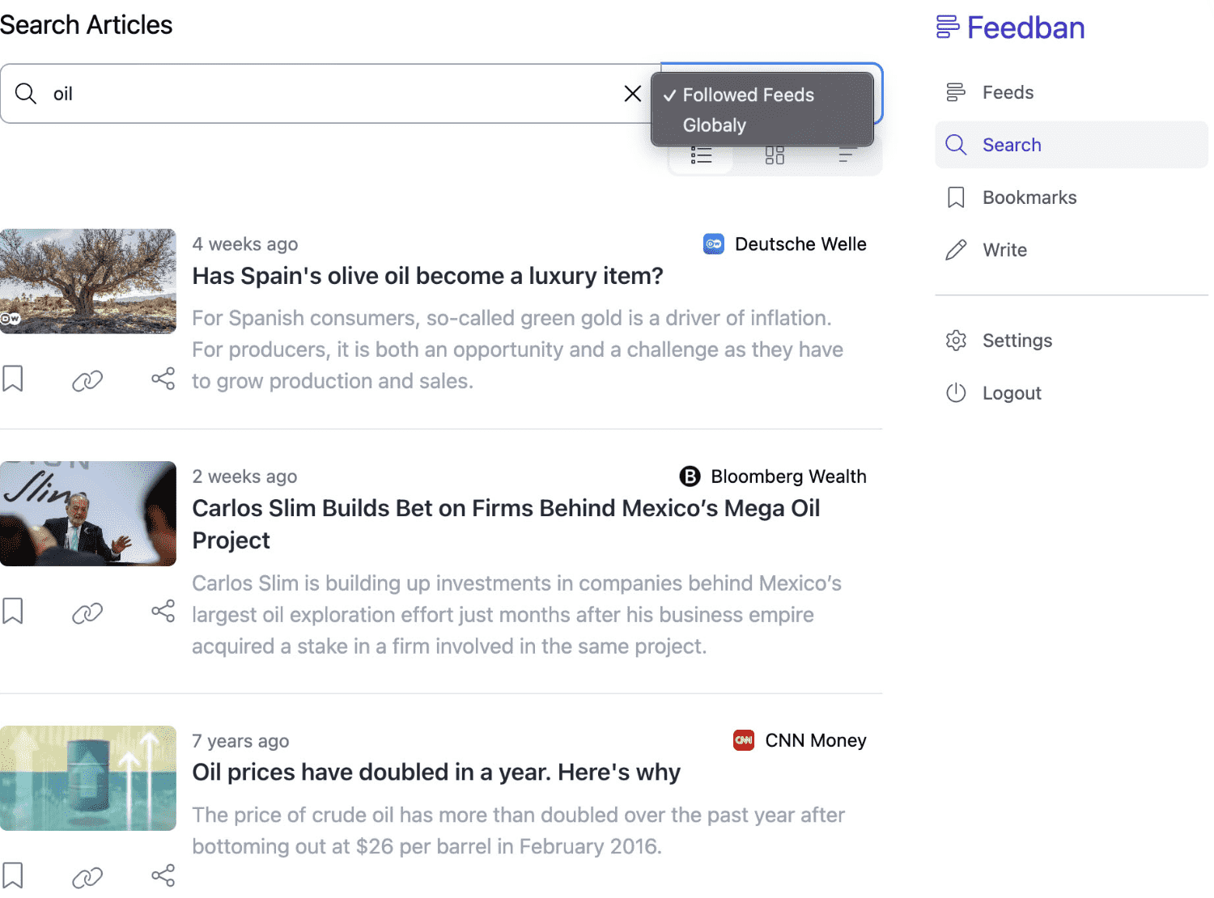Bookmark the Carlos Slim article
The width and height of the screenshot is (1214, 898).
pos(13,612)
